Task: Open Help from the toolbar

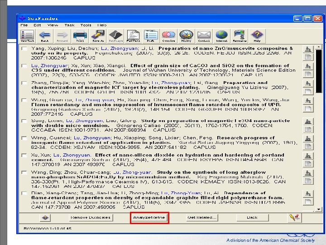Action: [x=257, y=36]
